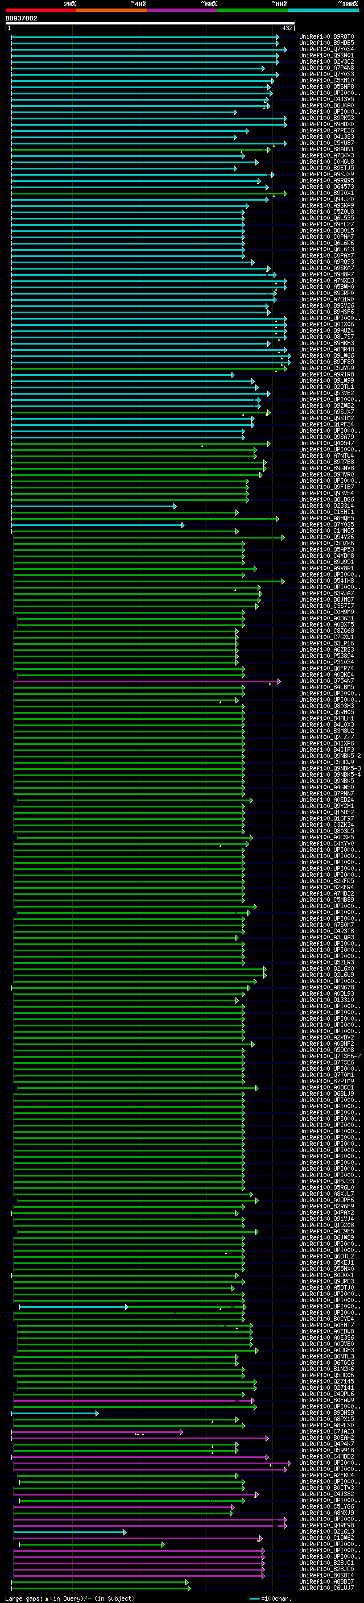This screenshot has height=1603, width=364.
Task: Click the white query length bar
Action: click(150, 24)
